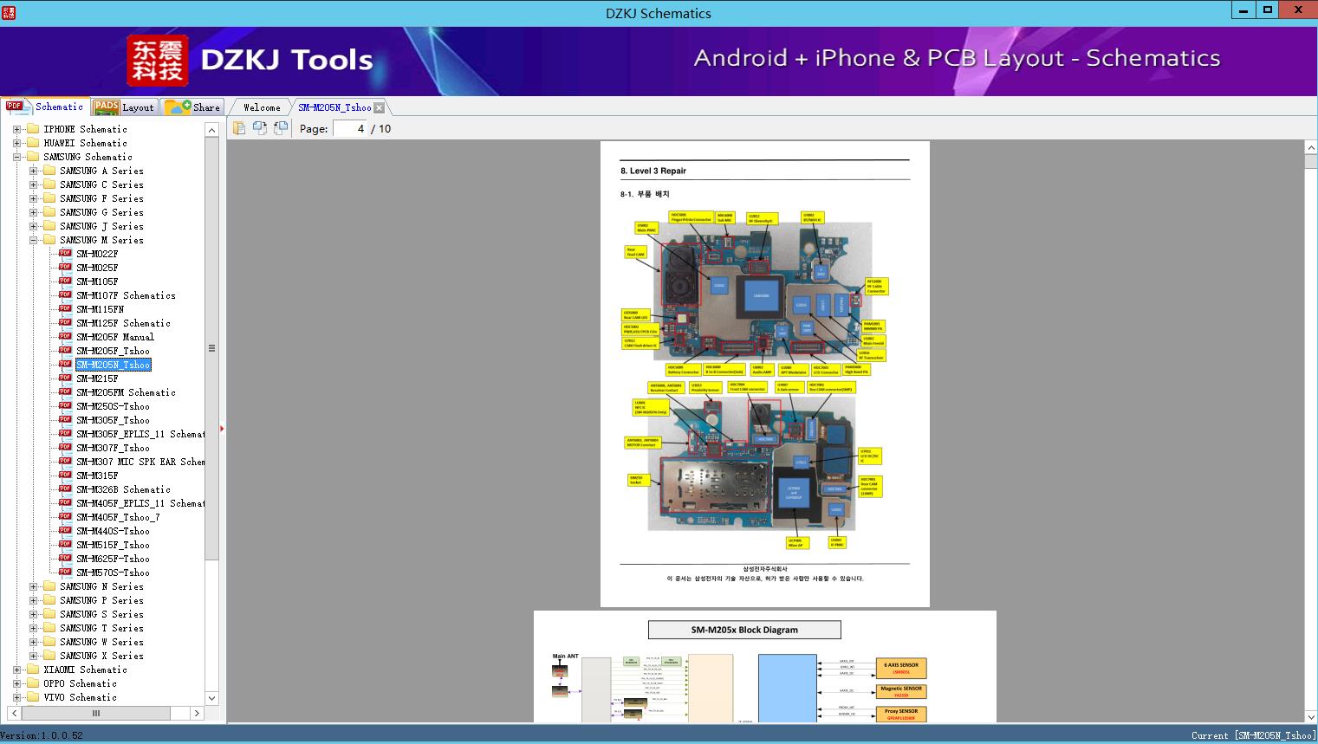Open SM-M305F_Tshoo from the tree
This screenshot has height=744, width=1318.
click(113, 420)
